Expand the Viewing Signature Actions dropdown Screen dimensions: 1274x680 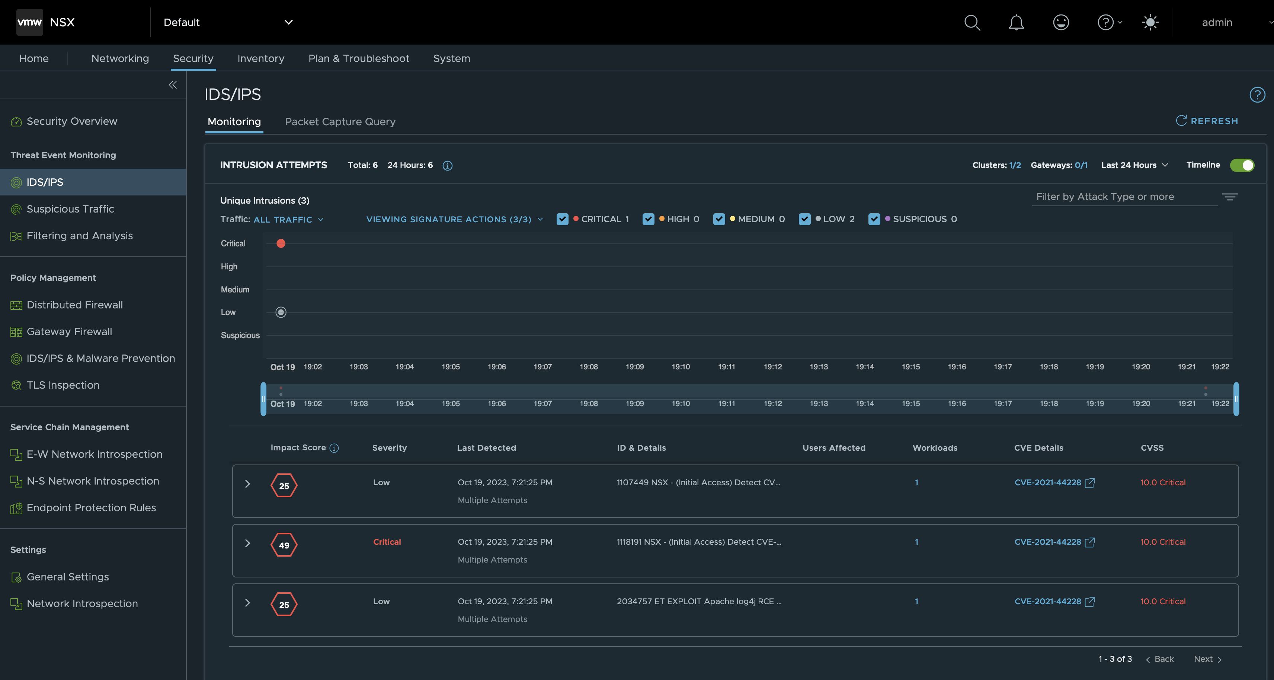tap(454, 219)
